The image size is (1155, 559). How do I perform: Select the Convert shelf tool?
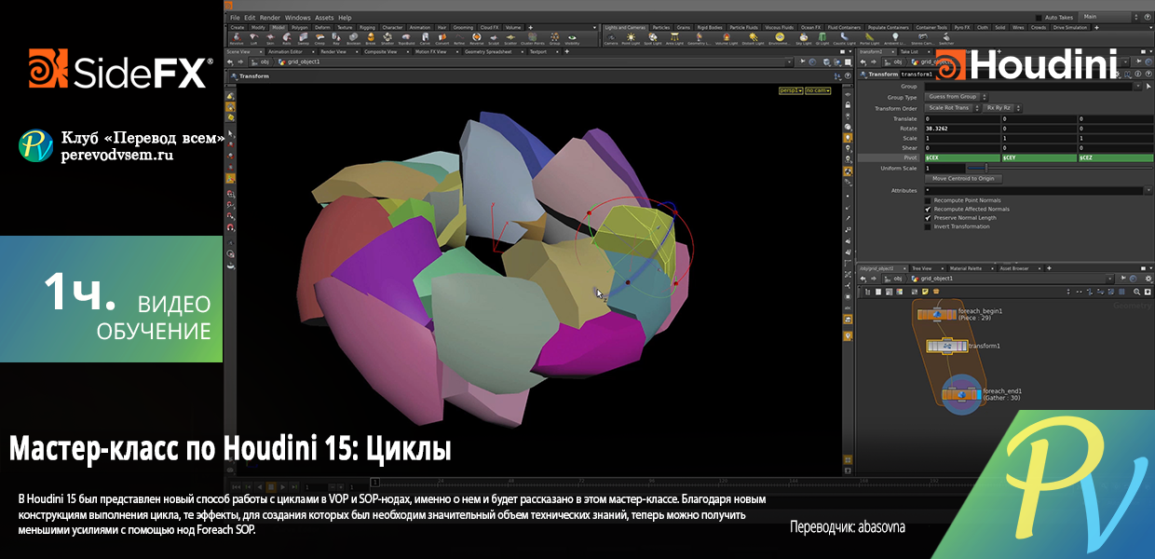click(442, 37)
